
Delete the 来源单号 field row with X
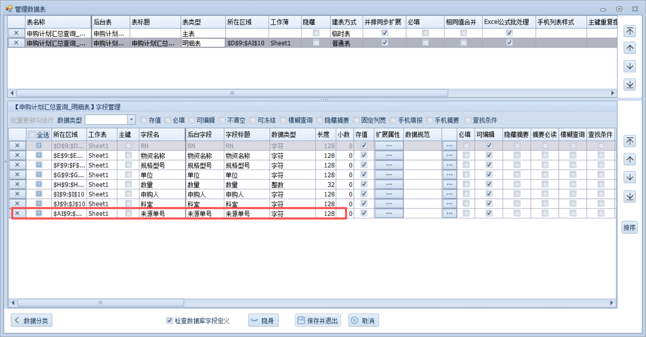pyautogui.click(x=17, y=213)
